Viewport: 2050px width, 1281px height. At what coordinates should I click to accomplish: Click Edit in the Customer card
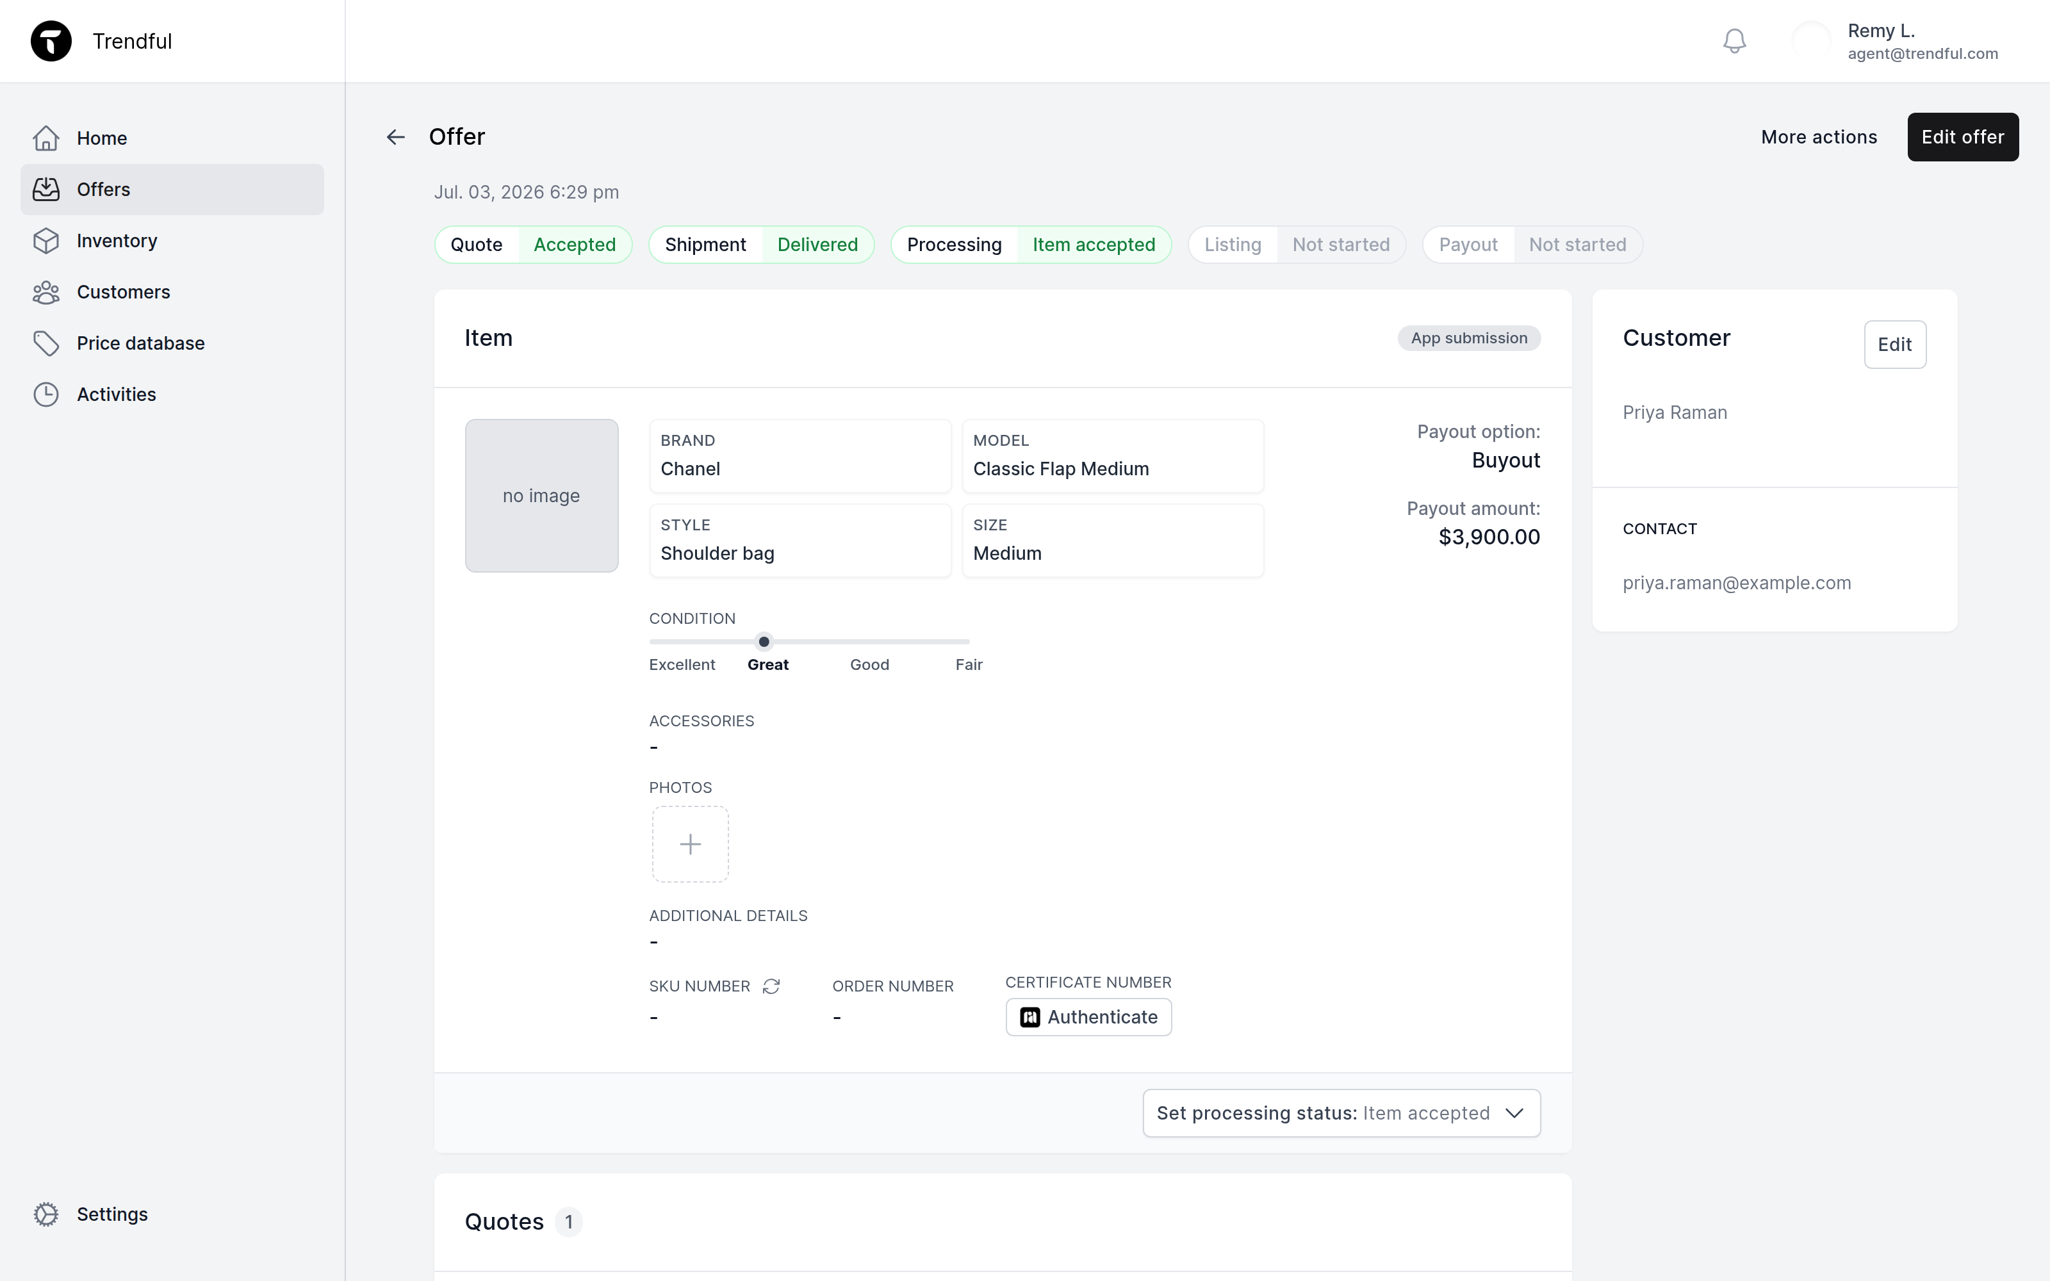click(1895, 344)
